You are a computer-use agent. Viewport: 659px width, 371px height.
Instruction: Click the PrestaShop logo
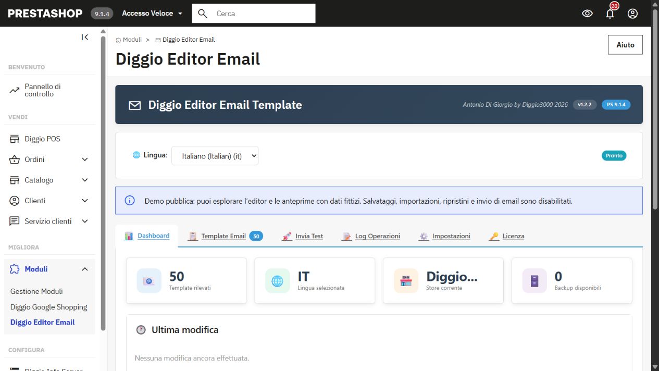tap(45, 14)
